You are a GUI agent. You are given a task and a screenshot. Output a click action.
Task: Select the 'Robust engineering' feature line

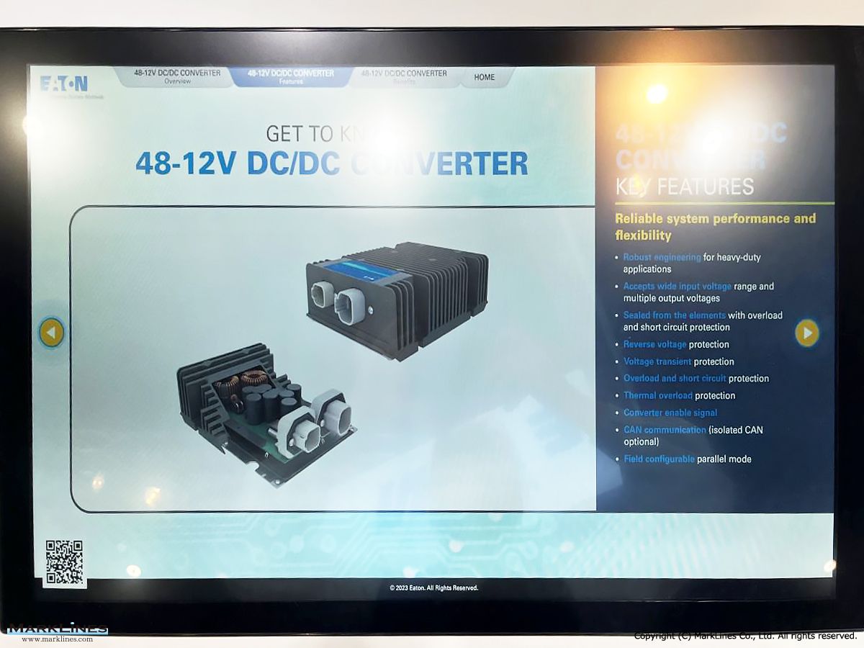tap(691, 263)
